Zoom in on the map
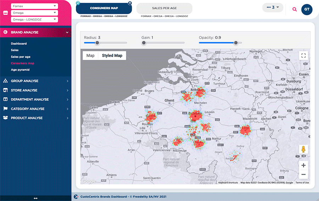This screenshot has width=319, height=201. click(x=303, y=165)
